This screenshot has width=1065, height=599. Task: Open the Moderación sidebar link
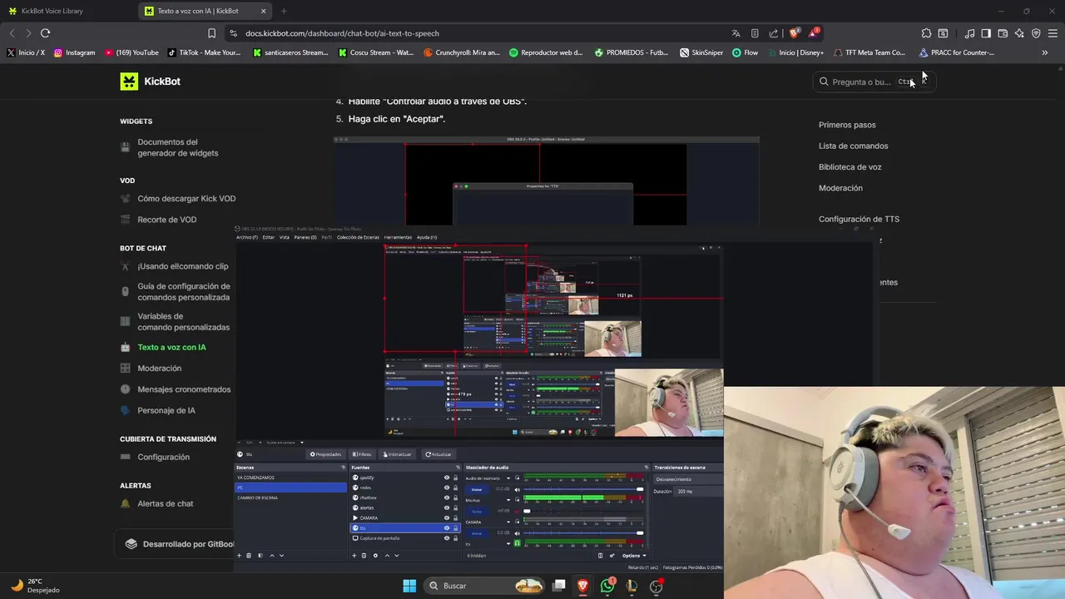coord(159,368)
